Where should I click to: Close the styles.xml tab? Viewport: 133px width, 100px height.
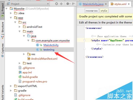[129, 4]
